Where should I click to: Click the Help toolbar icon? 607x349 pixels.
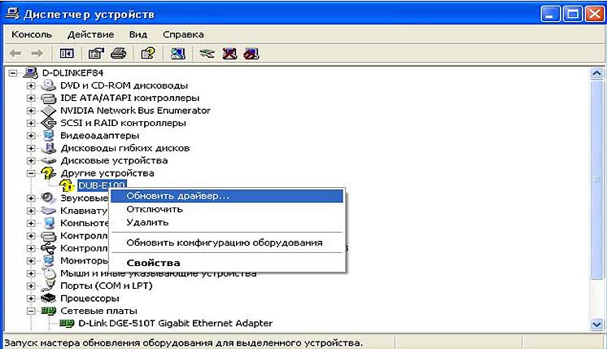click(x=147, y=54)
